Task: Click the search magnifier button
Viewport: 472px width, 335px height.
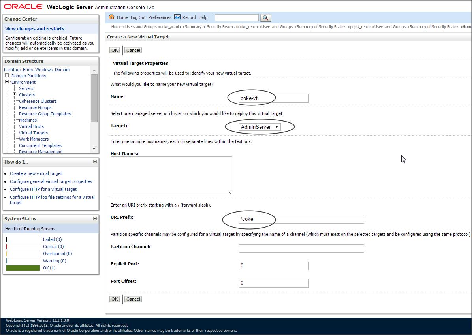Action: pos(265,18)
